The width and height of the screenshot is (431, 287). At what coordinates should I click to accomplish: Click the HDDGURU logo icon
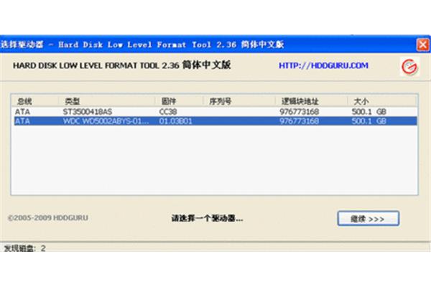[x=409, y=67]
